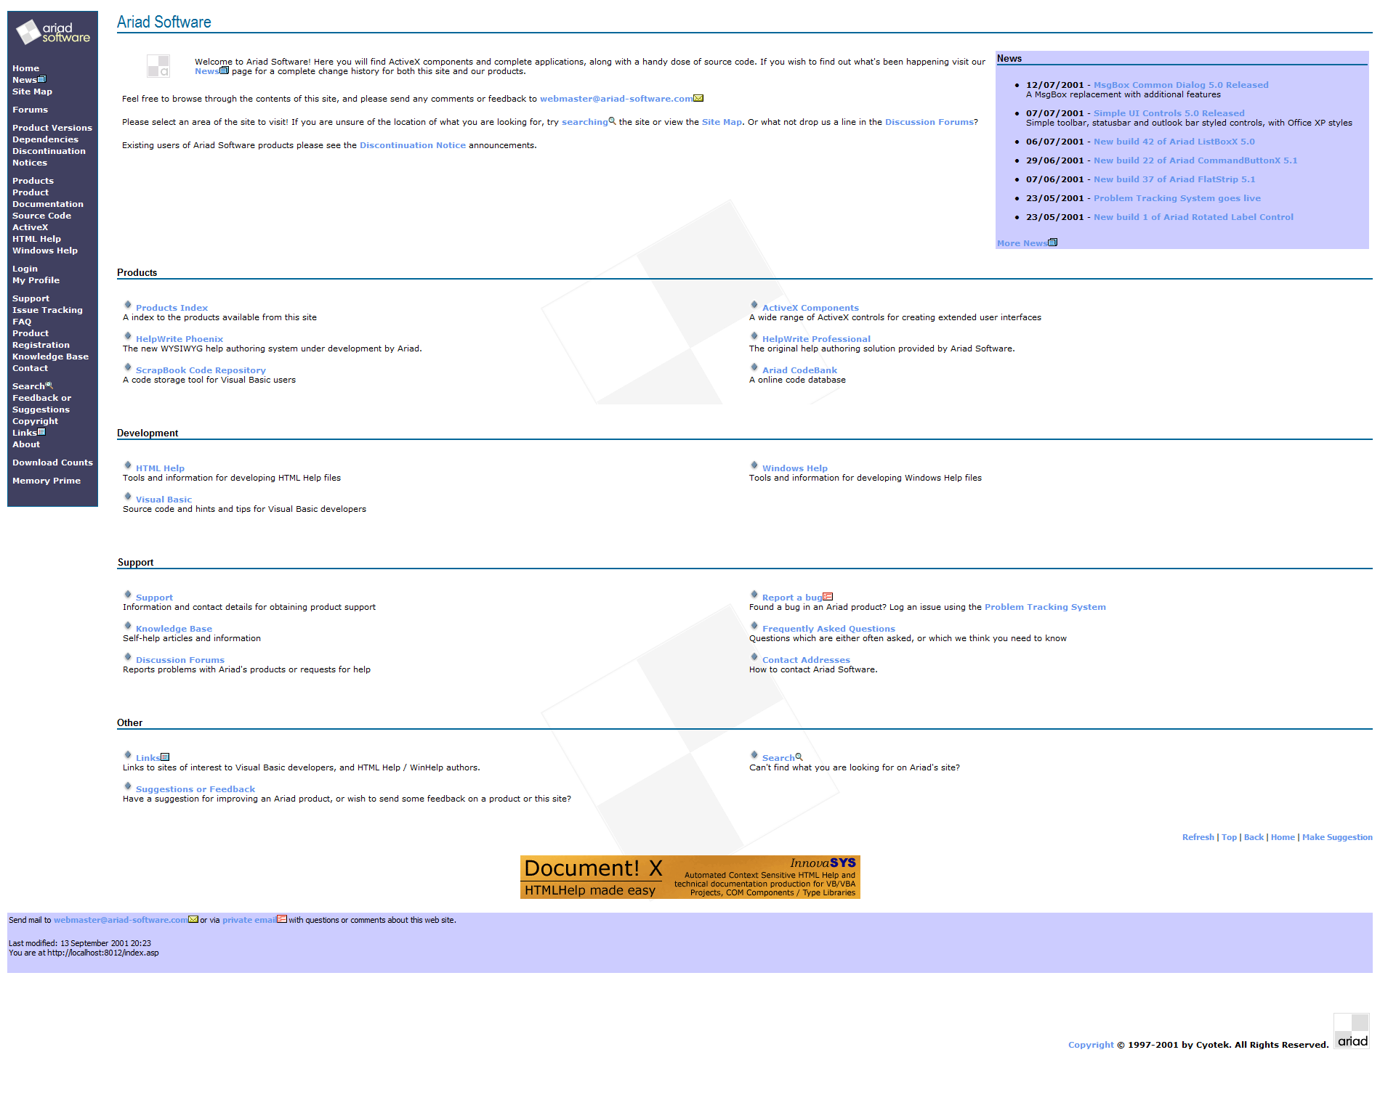Click the Document! X InnovaSYS banner ad
This screenshot has width=1380, height=1100.
690,877
